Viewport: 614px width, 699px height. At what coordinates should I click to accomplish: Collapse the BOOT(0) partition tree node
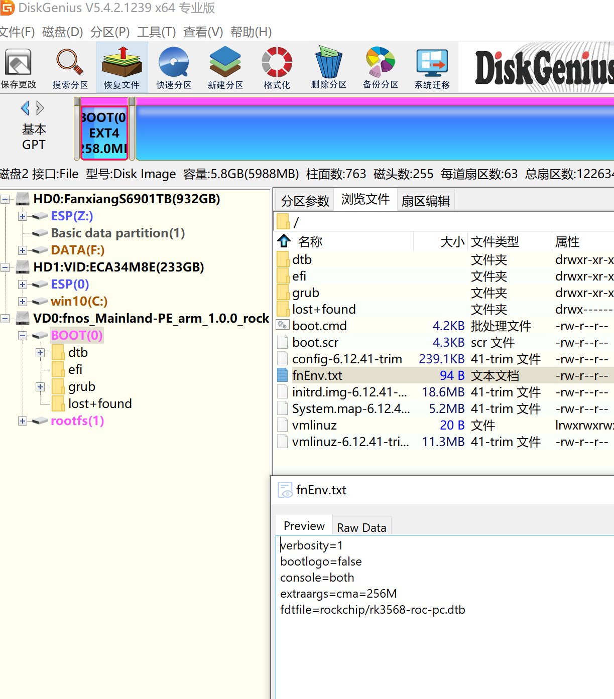coord(23,336)
